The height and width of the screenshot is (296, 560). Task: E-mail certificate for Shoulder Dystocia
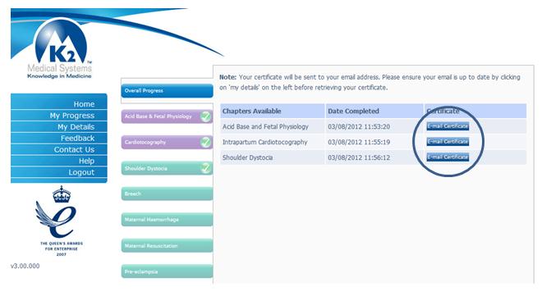click(448, 157)
